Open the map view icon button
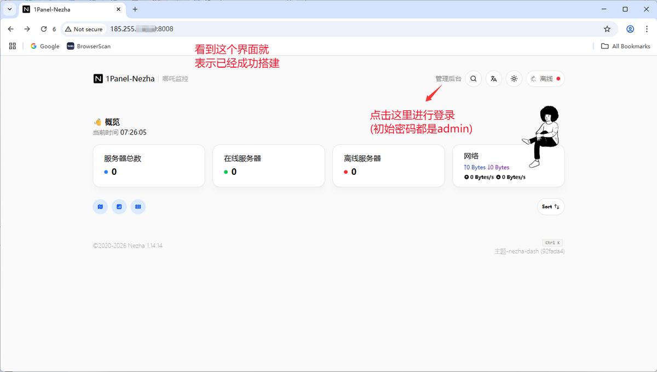The width and height of the screenshot is (657, 372). point(100,206)
